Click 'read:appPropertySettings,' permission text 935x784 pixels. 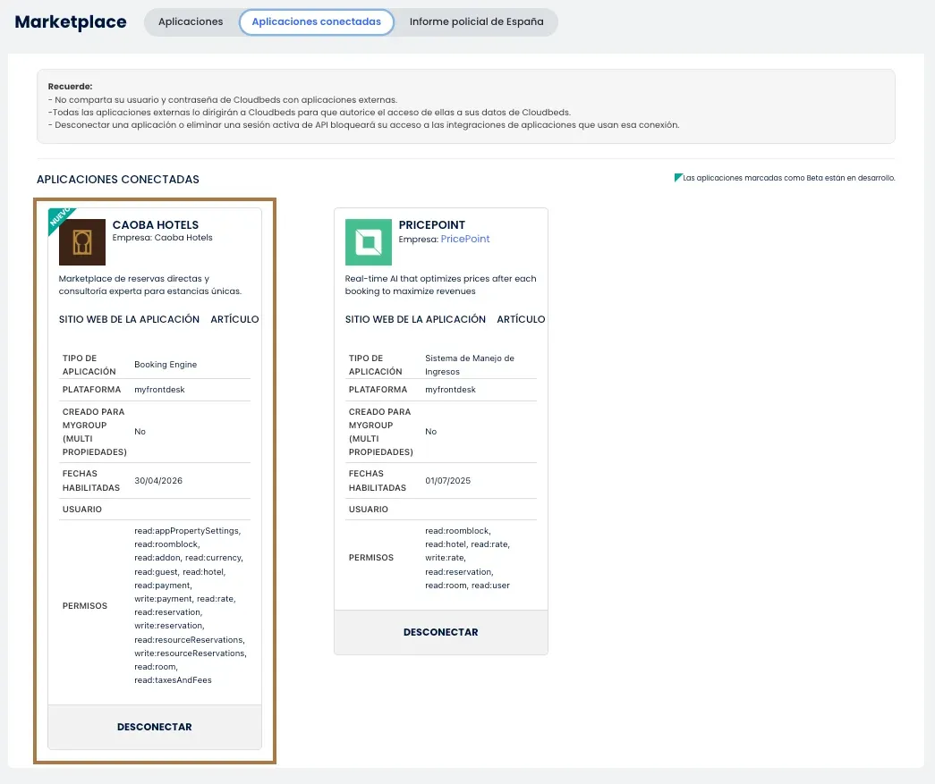187,531
